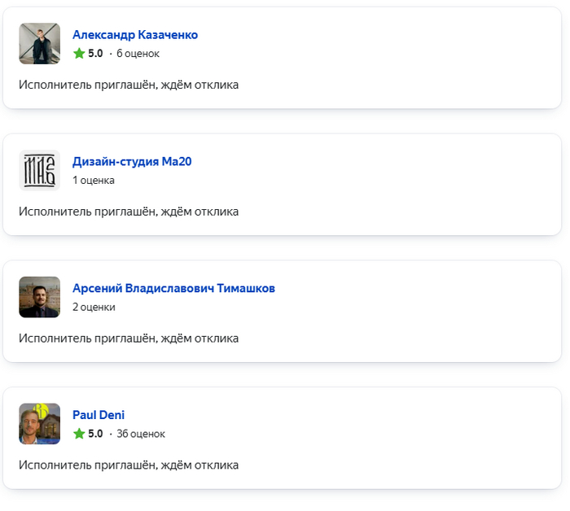The height and width of the screenshot is (511, 570).
Task: Select the Арсений Владиславович Тимашков name link
Action: coord(174,288)
